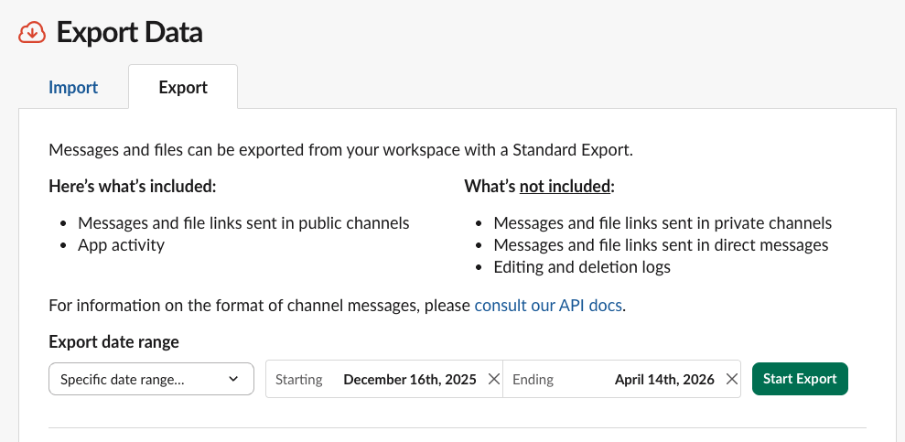
Task: Click the Export Data cloud download icon
Action: pyautogui.click(x=32, y=33)
